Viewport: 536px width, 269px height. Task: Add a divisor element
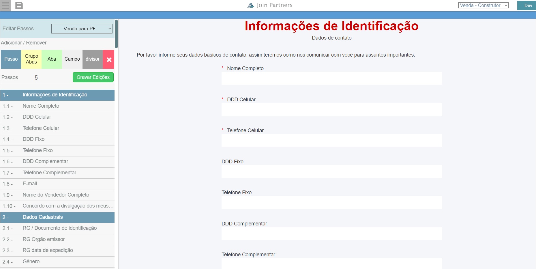(x=92, y=59)
